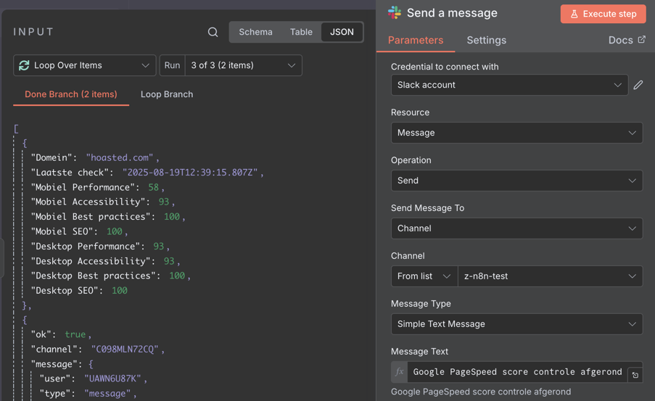This screenshot has width=655, height=401.
Task: Open the Resource Message dropdown
Action: (516, 133)
